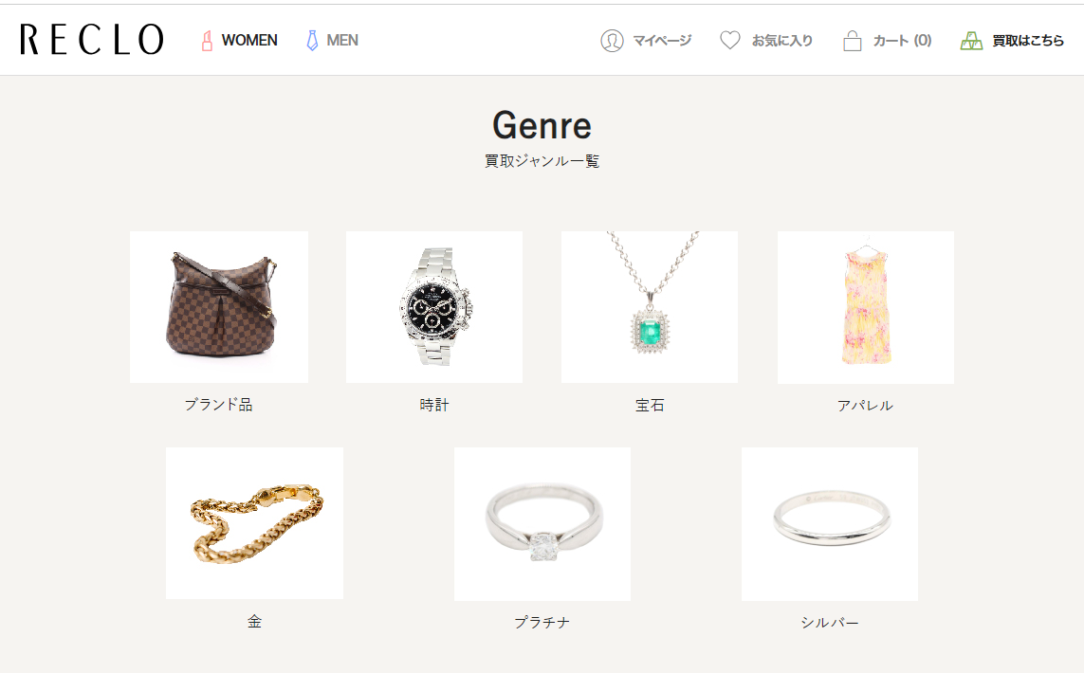This screenshot has height=673, width=1084.
Task: Select the diamond ring プラチナ thumbnail
Action: coord(542,524)
